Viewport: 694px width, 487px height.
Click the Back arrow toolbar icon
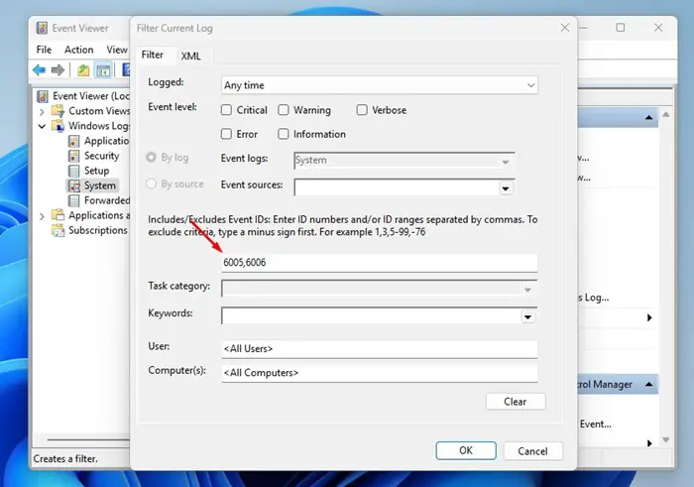point(39,70)
